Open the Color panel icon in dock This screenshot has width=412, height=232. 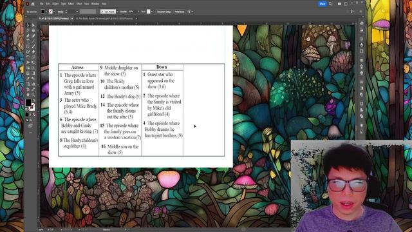click(362, 23)
